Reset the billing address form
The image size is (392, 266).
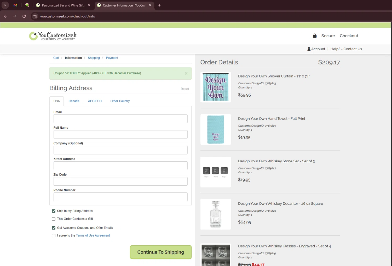pos(185,89)
